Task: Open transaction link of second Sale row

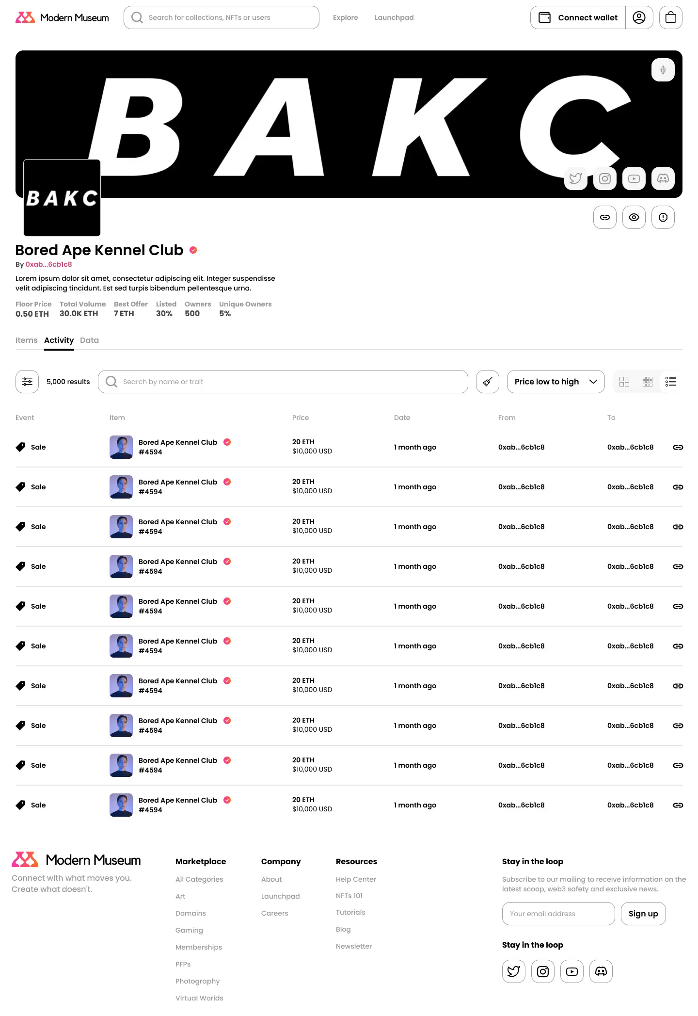Action: coord(678,487)
